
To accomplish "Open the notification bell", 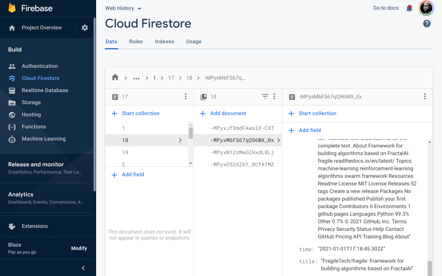I will [x=409, y=8].
